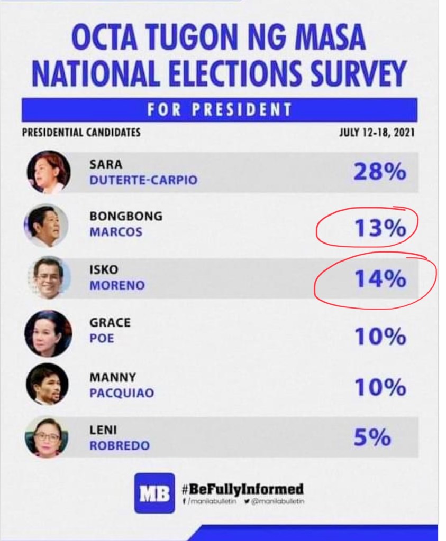Viewport: 446px width, 541px height.
Task: Click the #BeFullyInformed hashtag
Action: 243,487
